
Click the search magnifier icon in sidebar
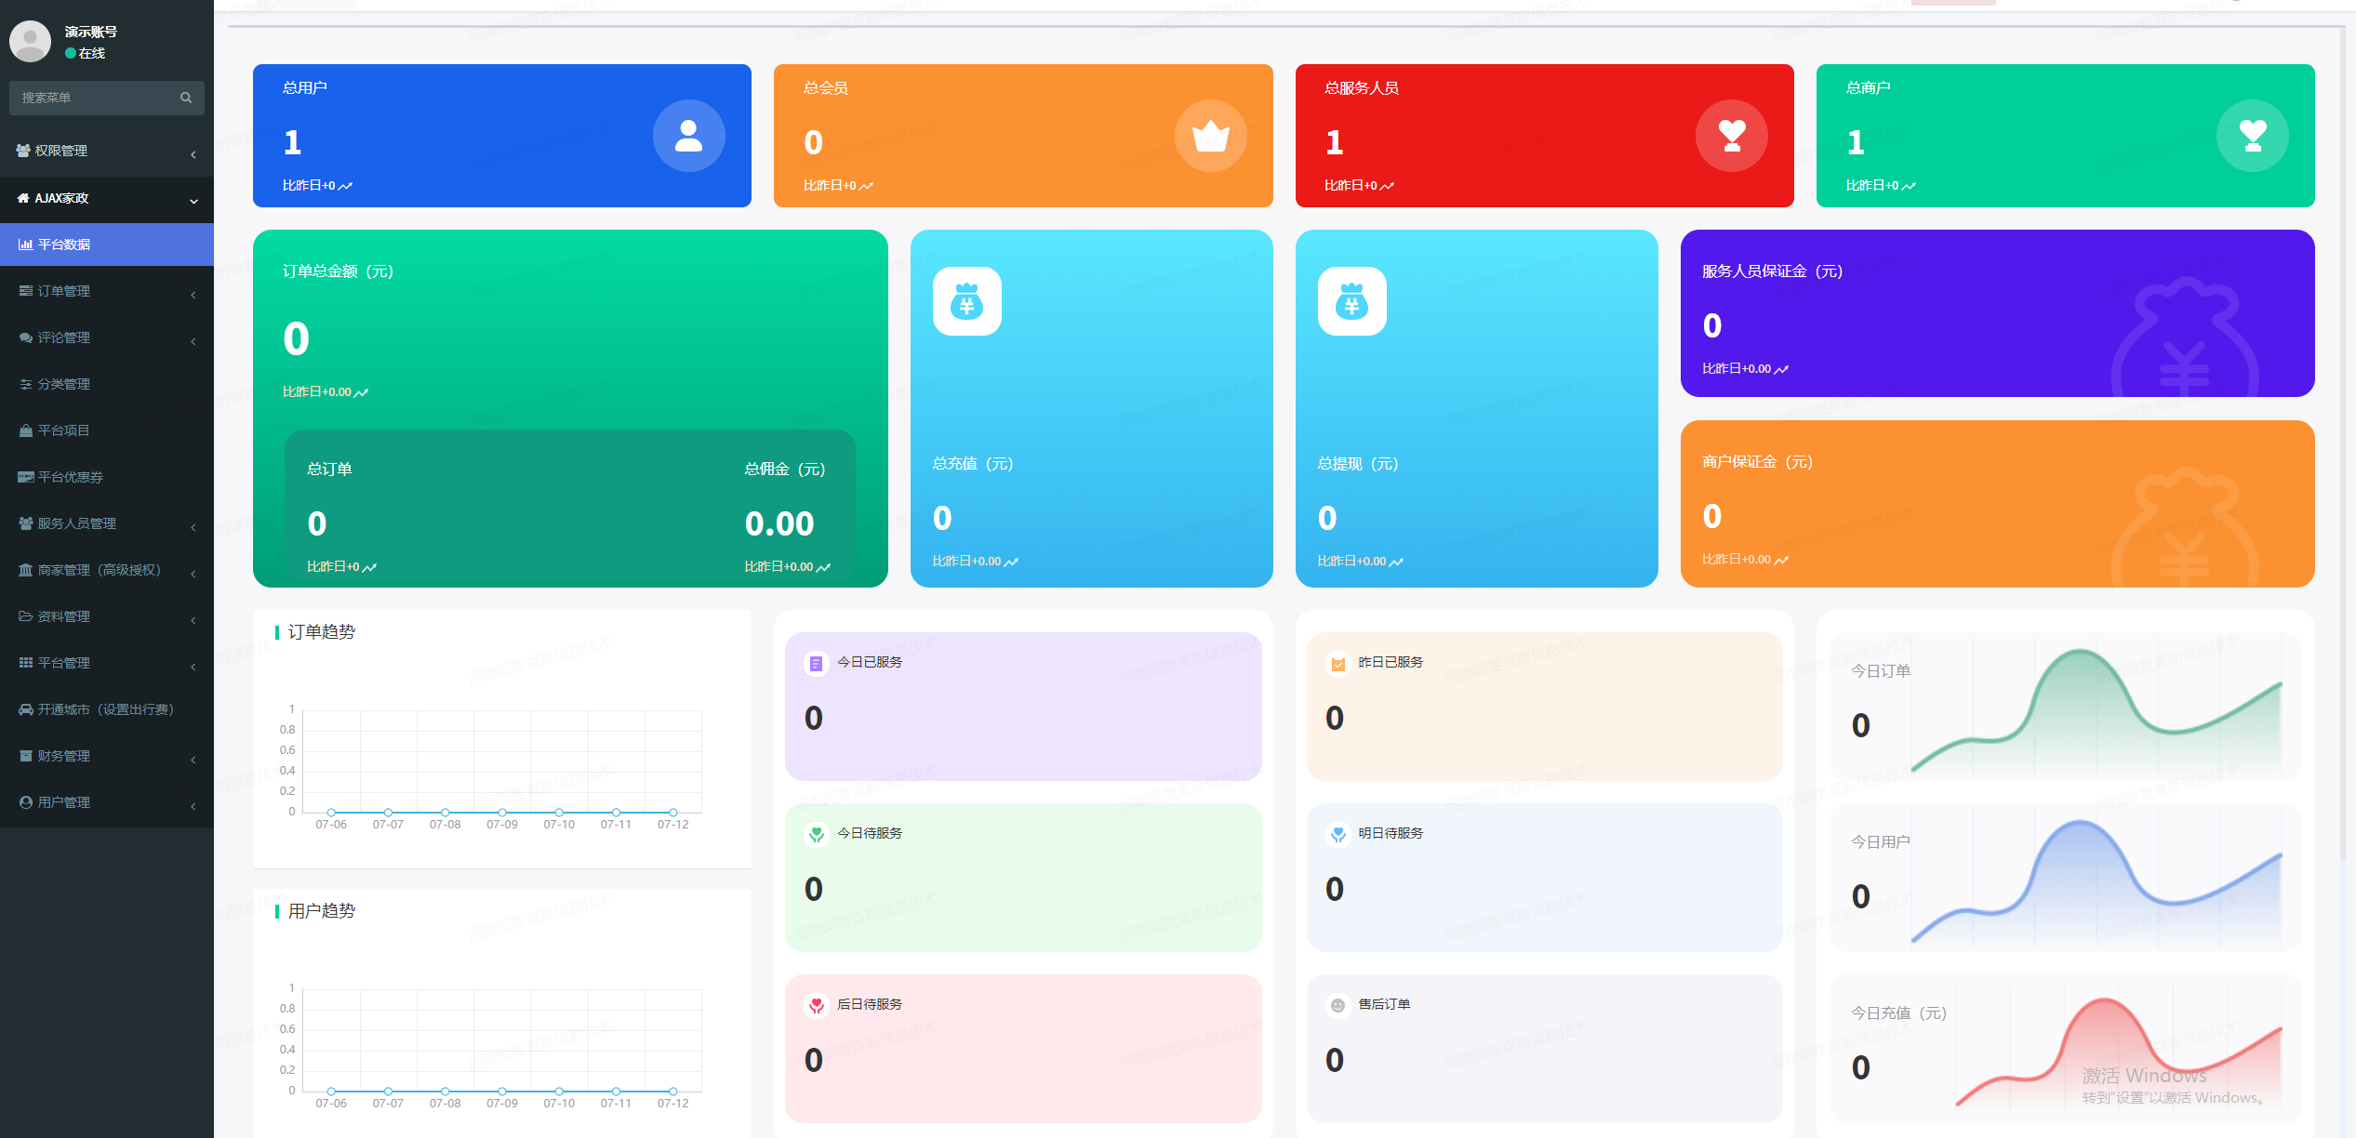[x=186, y=98]
